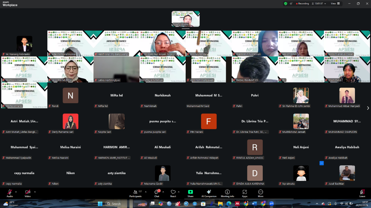Open the Chat panel
Screen dimensions: 371x208
157,193
